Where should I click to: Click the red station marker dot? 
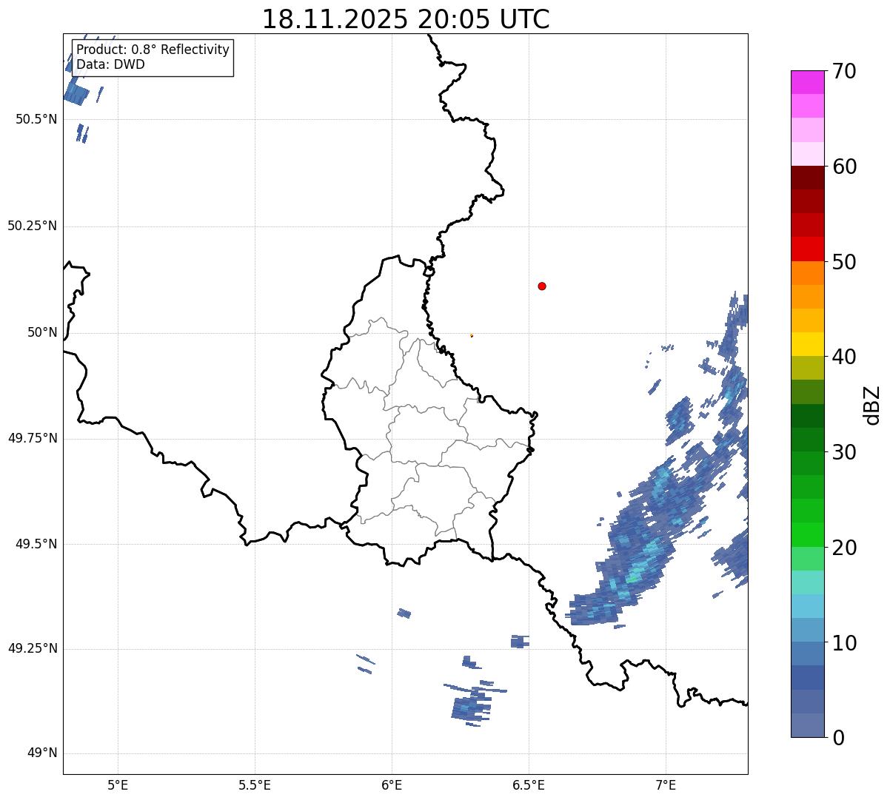(542, 286)
